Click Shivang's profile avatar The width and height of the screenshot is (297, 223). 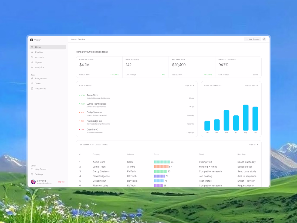click(33, 182)
